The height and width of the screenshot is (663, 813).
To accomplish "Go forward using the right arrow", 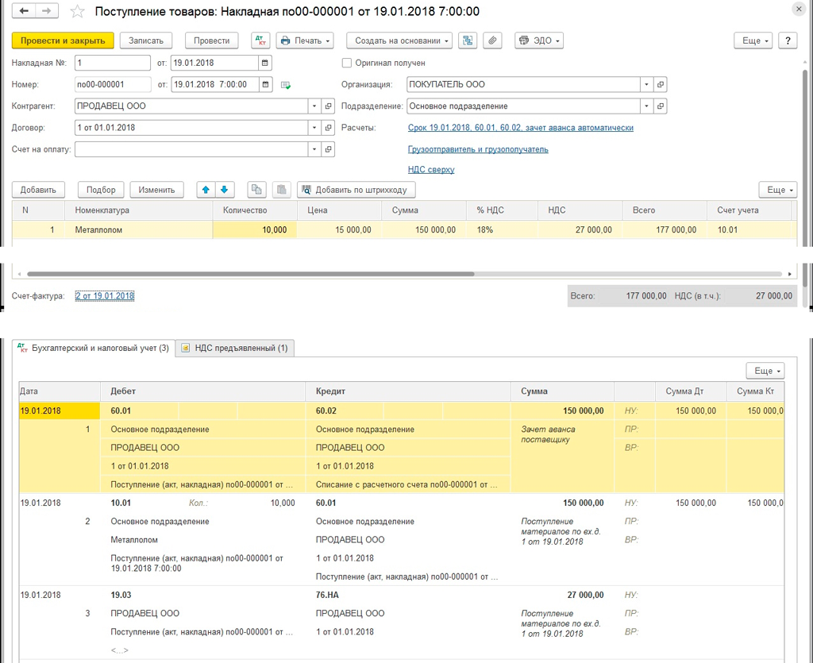I will pos(47,10).
